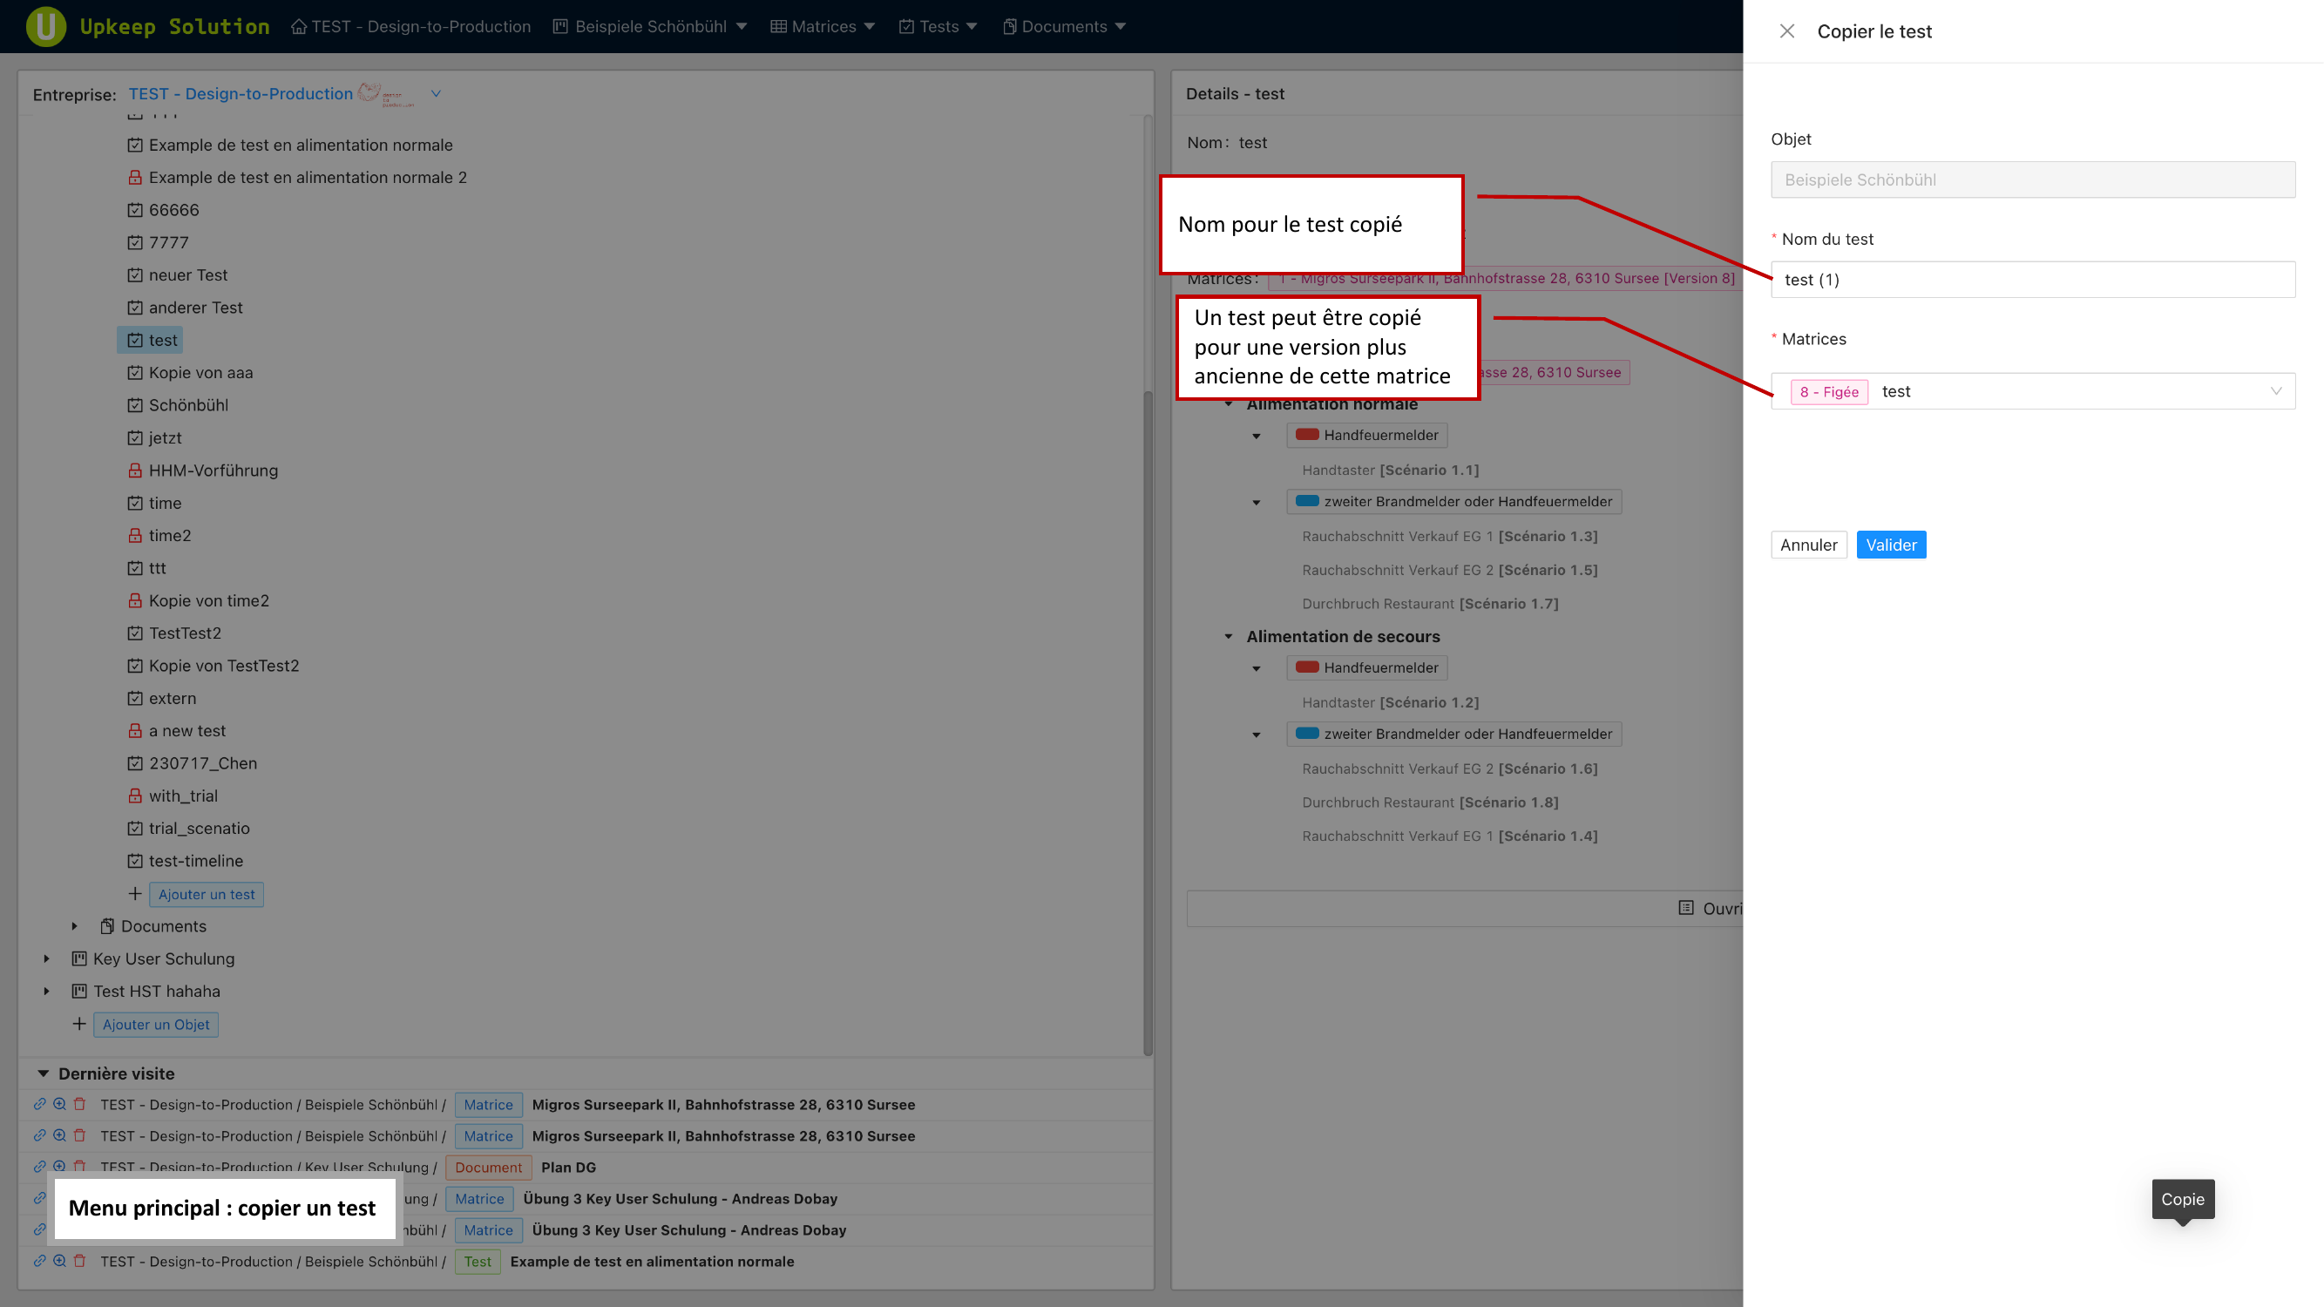This screenshot has width=2324, height=1307.
Task: Click the Documents folder icon in the tree
Action: pos(107,926)
